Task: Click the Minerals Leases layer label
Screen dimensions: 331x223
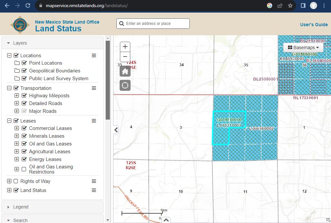Action: pos(47,136)
